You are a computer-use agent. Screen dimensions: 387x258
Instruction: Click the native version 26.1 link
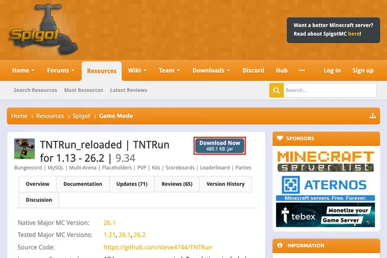(x=109, y=223)
